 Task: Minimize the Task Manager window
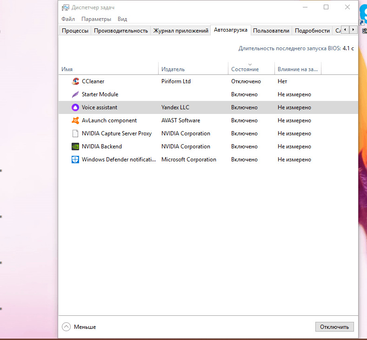coord(305,7)
